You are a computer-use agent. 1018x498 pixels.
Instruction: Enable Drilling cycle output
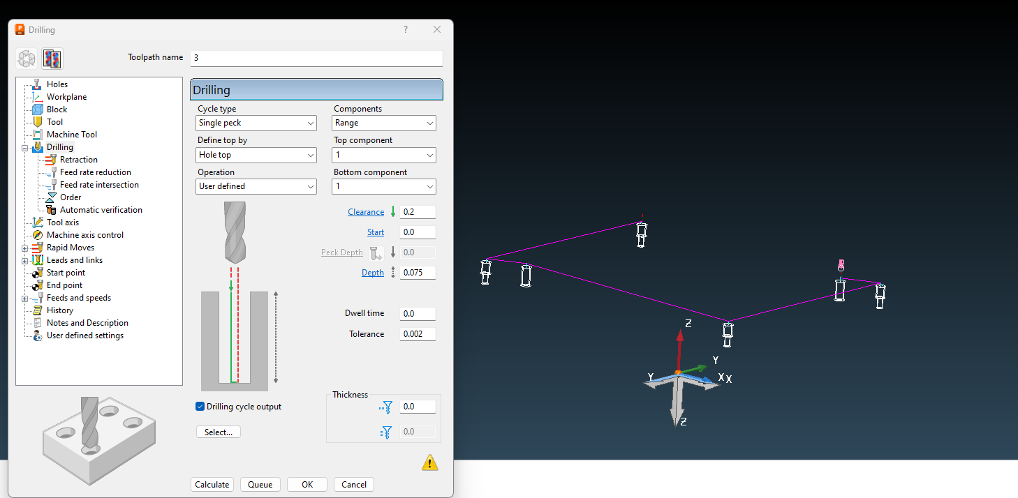(x=200, y=406)
